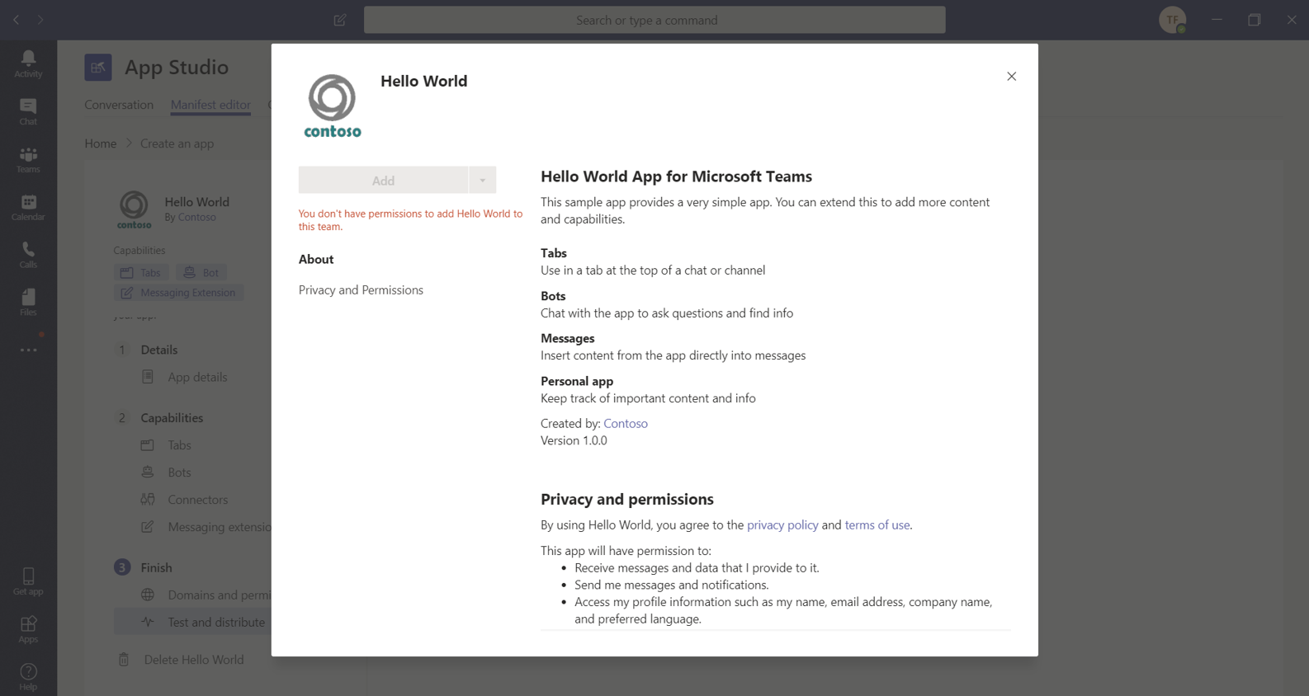Open App details item

point(197,377)
